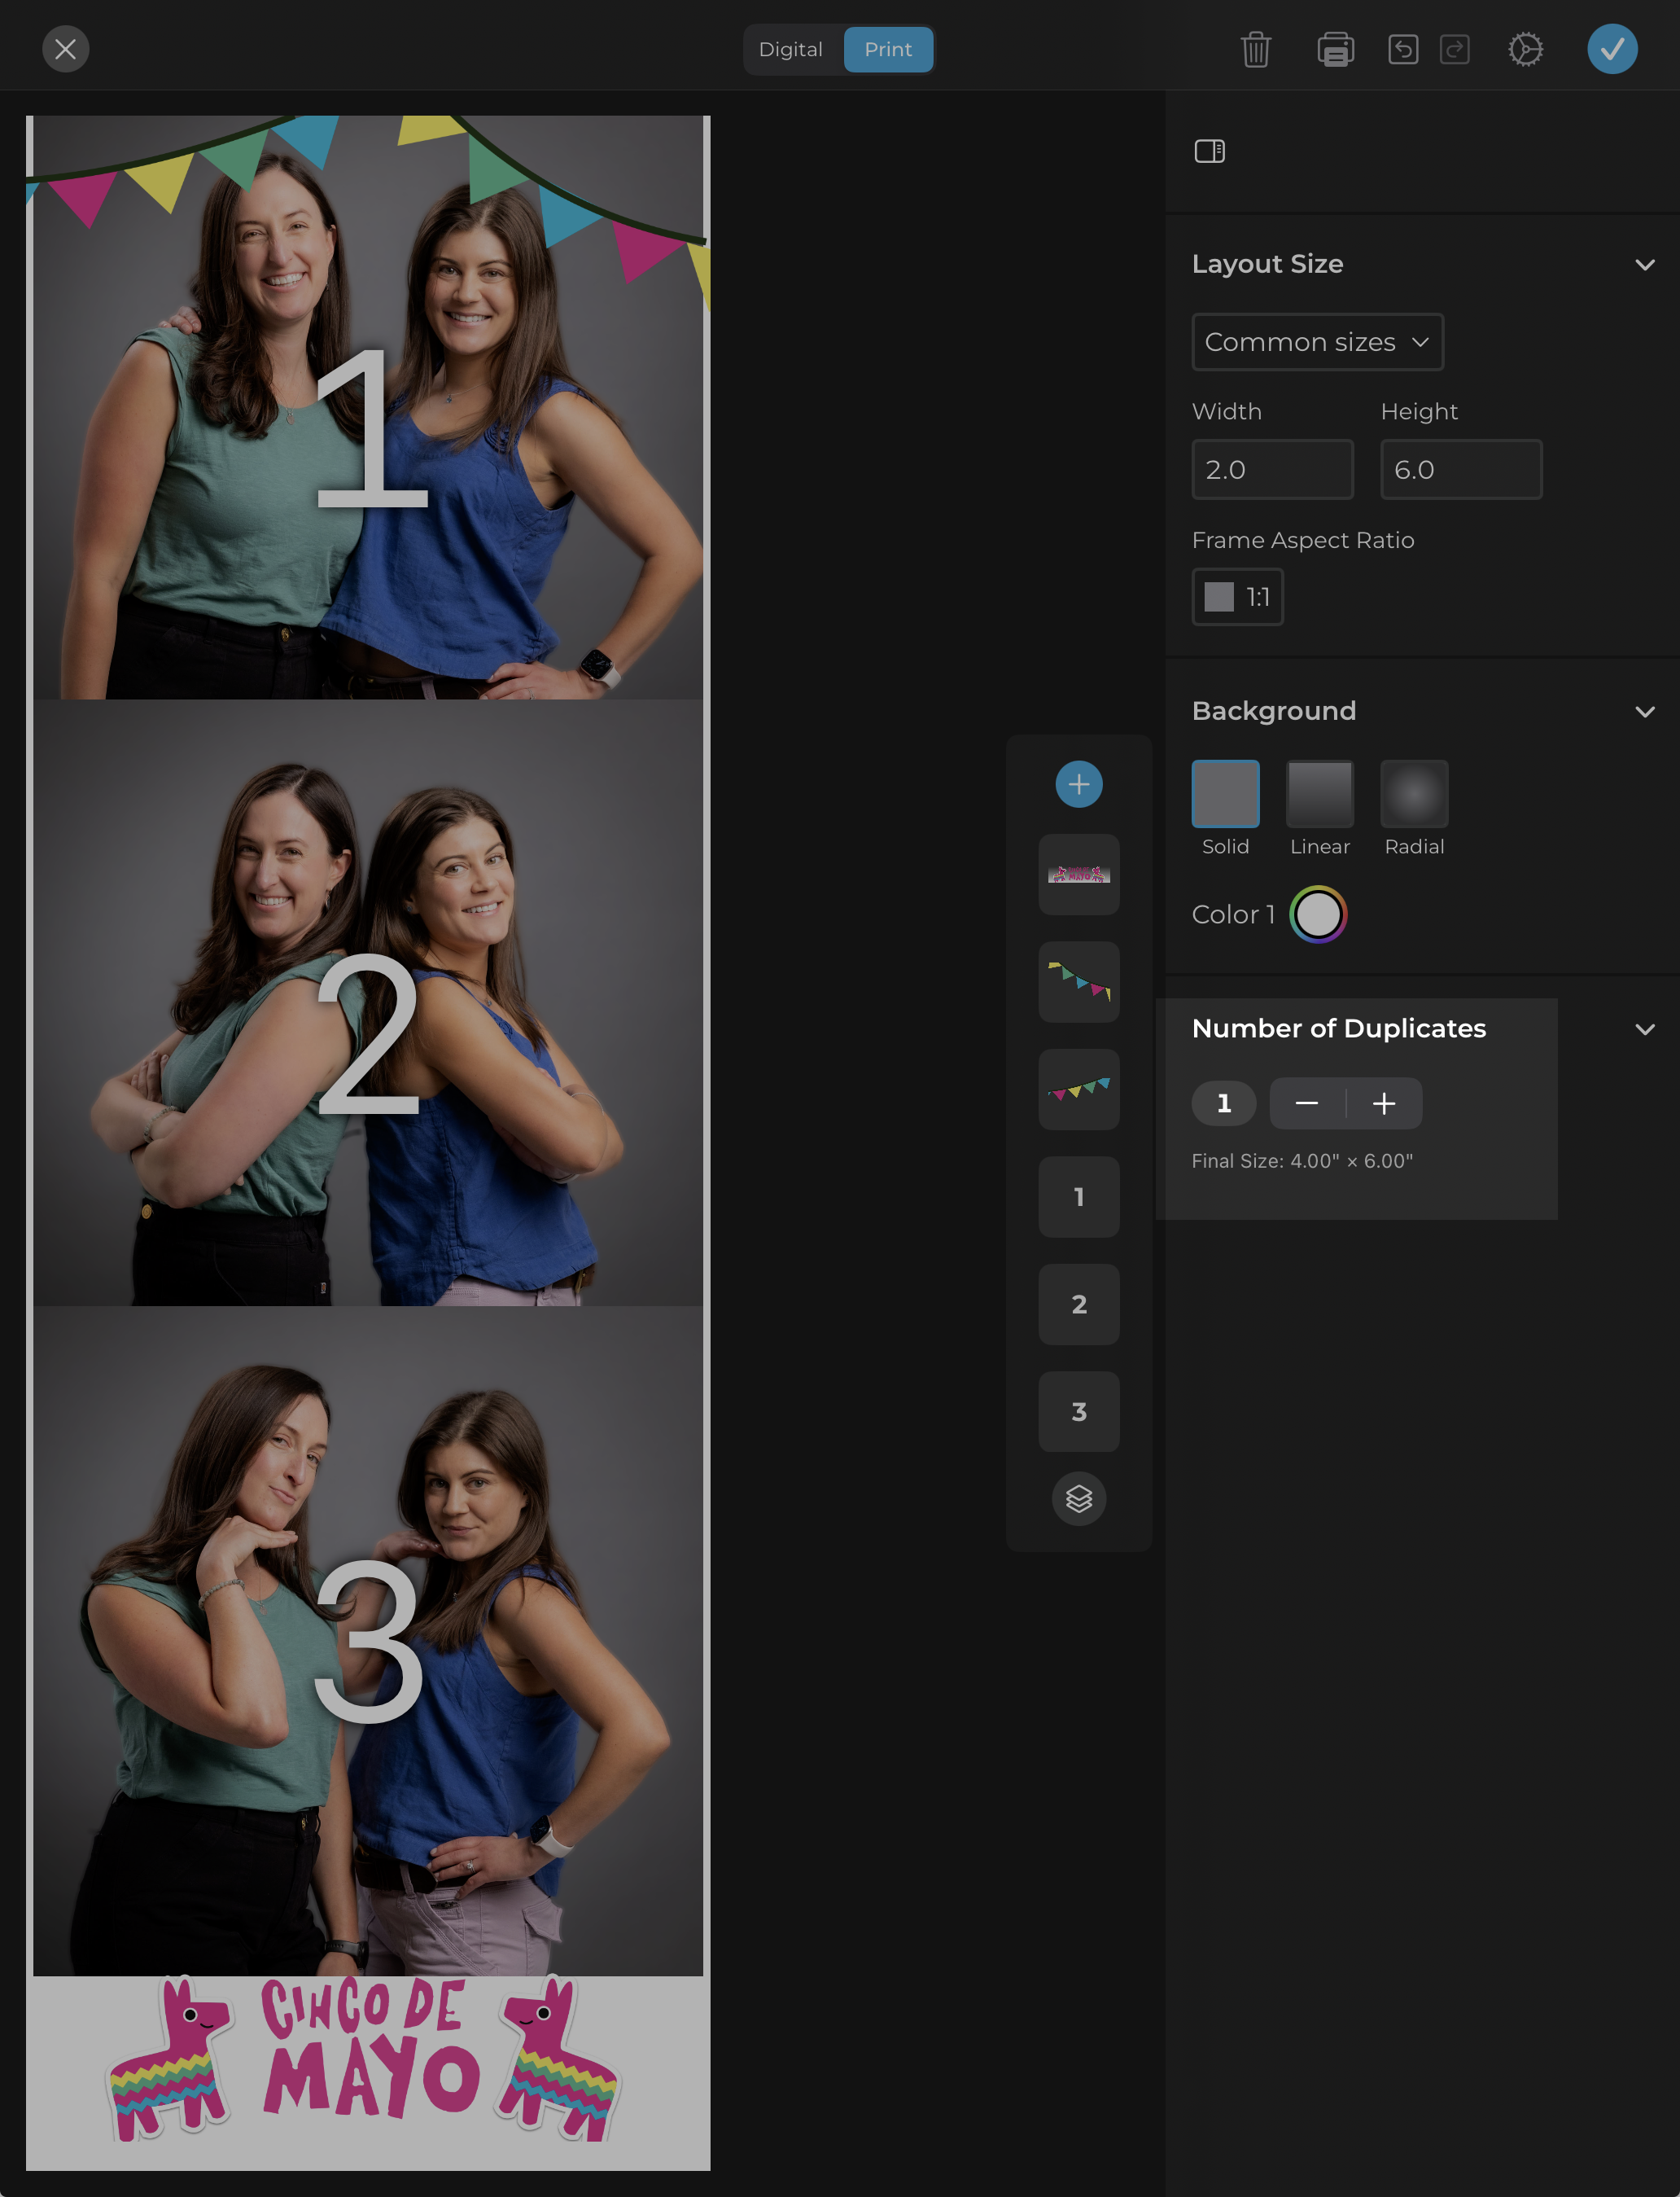The width and height of the screenshot is (1680, 2197).
Task: Click the trash delete icon
Action: (x=1255, y=49)
